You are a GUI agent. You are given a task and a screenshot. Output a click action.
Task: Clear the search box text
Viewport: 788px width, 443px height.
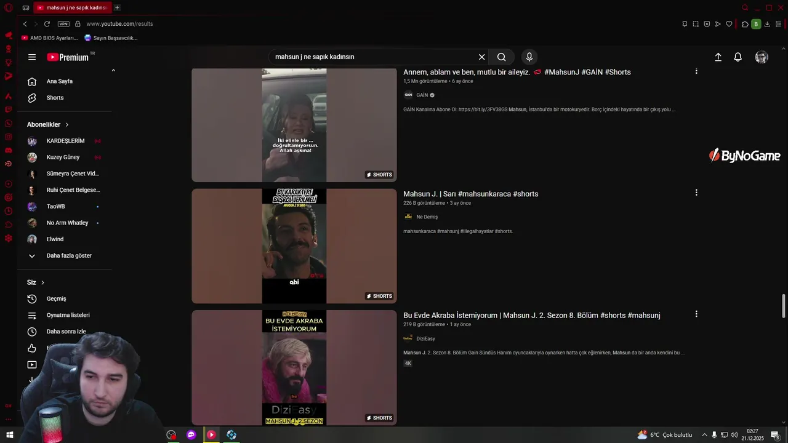[481, 57]
